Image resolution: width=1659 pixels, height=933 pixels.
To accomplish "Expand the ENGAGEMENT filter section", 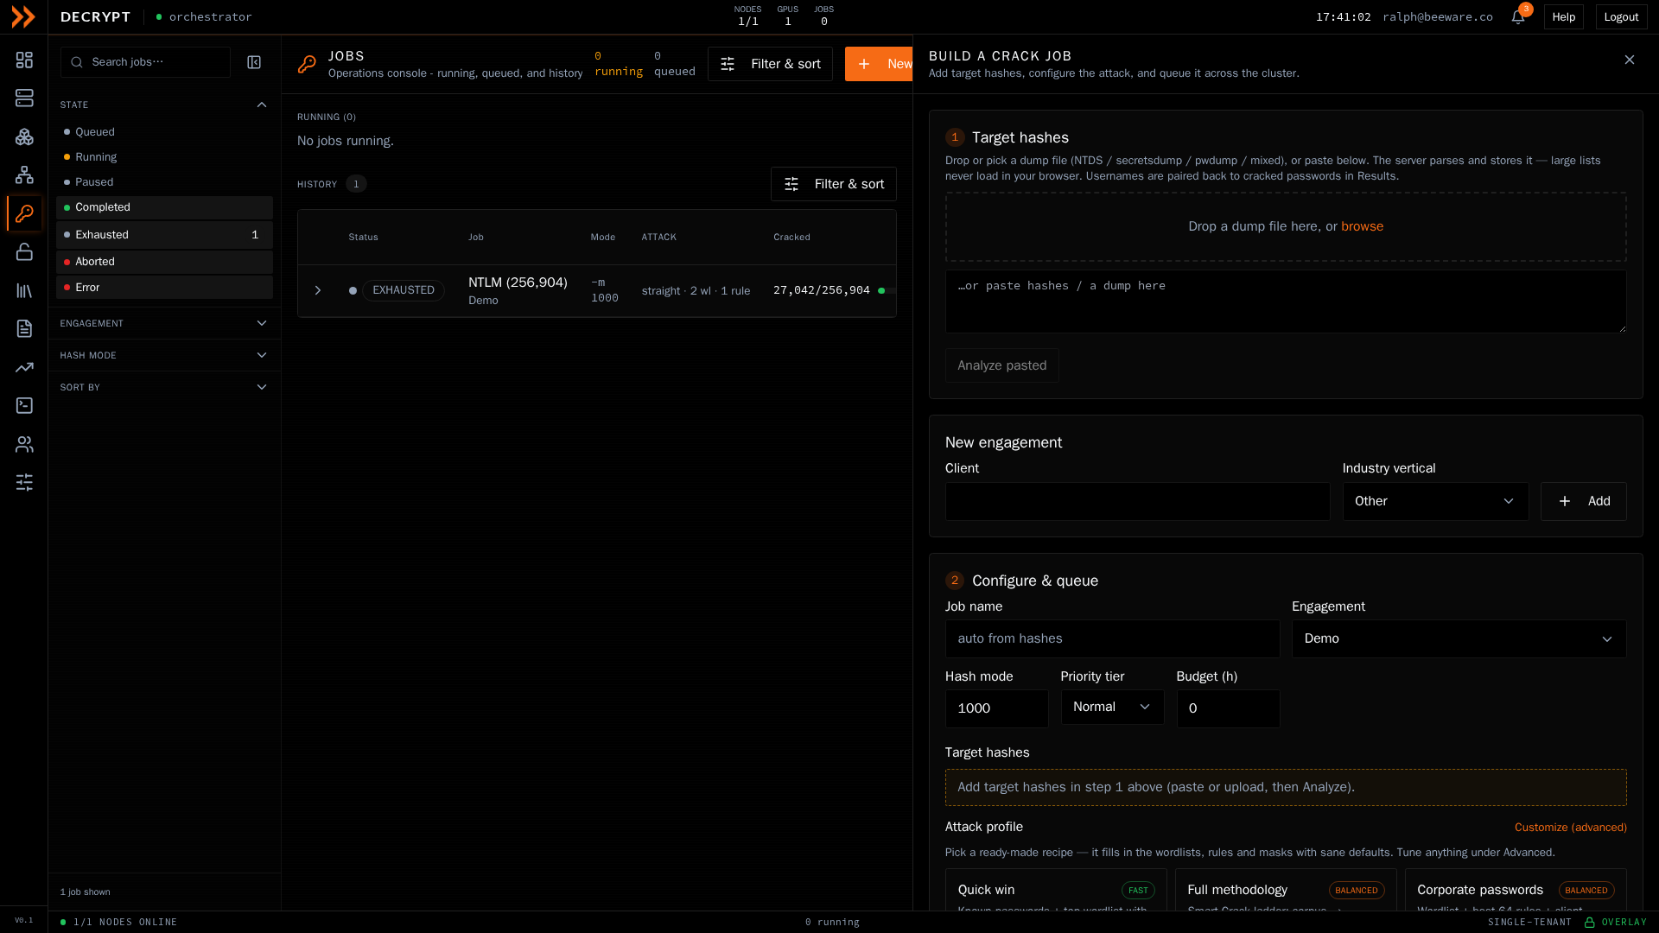I will click(164, 323).
